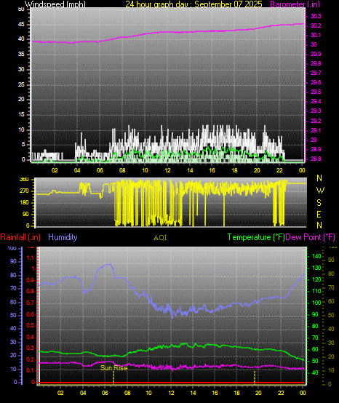Click the 270 wind direction scale value
Image resolution: width=339 pixels, height=403 pixels.
(x=25, y=191)
